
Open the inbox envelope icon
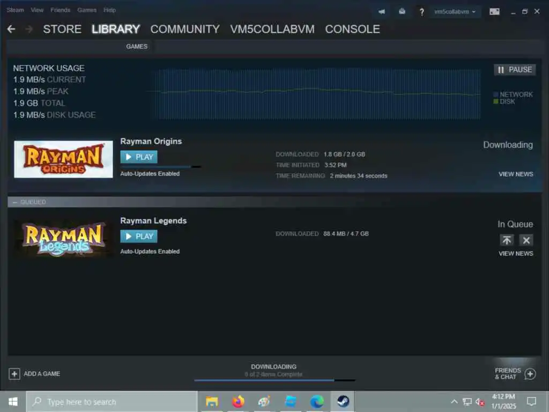click(x=402, y=12)
